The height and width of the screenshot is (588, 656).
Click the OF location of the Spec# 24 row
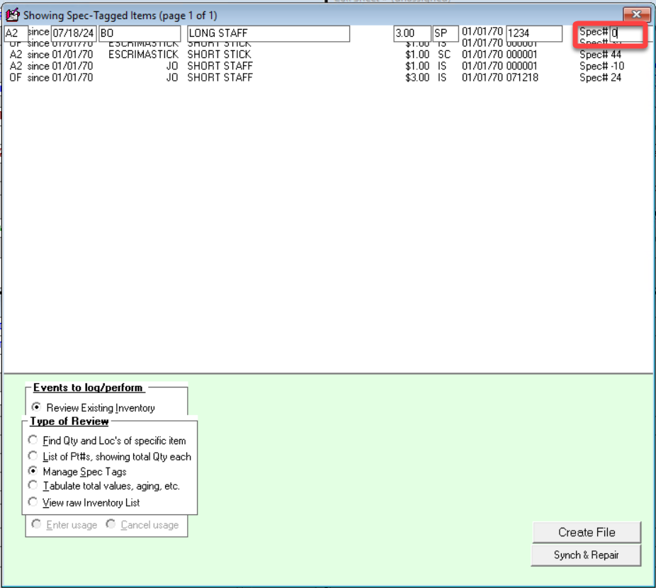[15, 77]
